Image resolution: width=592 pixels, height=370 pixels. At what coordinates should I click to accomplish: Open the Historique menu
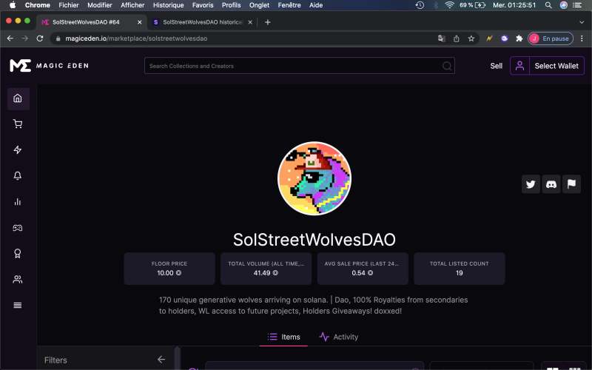coord(169,5)
